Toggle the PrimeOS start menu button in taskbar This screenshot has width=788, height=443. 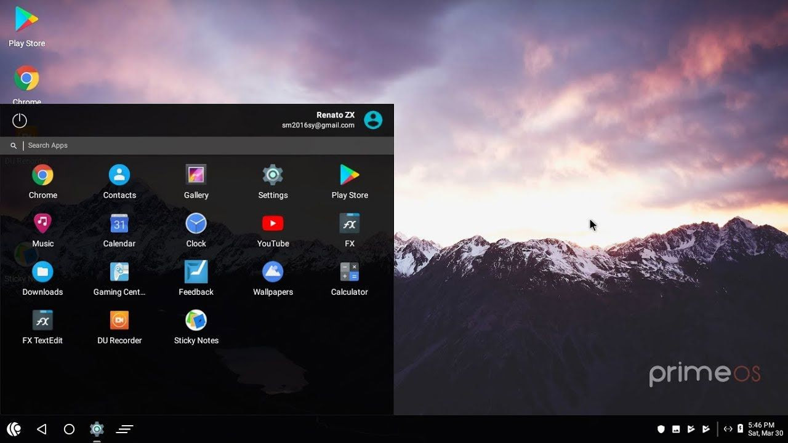pos(14,429)
